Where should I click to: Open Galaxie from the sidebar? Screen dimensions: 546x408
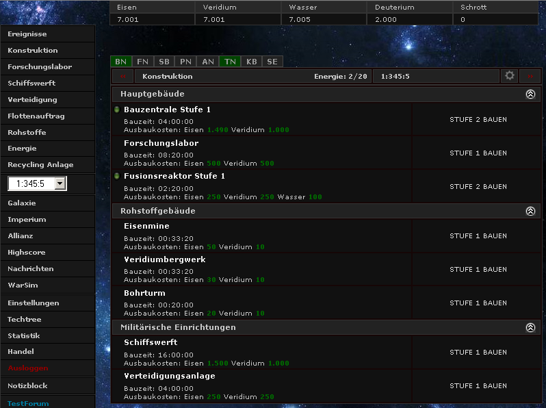click(x=22, y=203)
